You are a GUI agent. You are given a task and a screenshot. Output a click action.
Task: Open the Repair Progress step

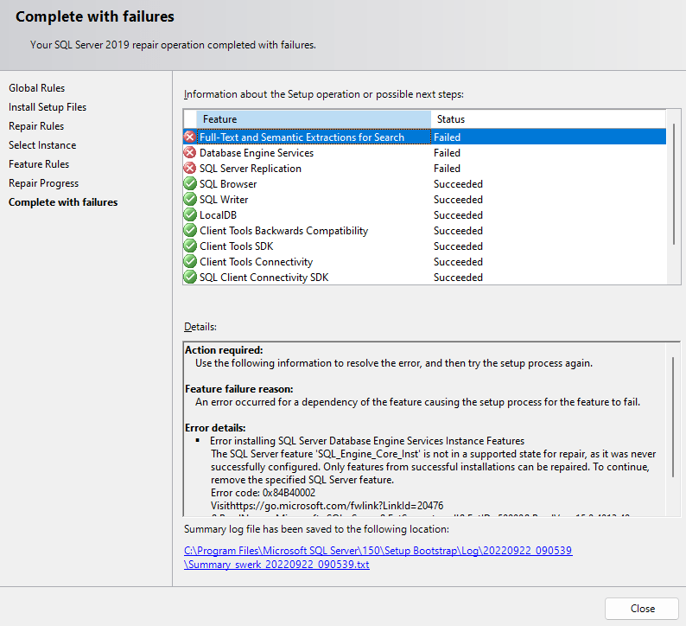point(44,183)
